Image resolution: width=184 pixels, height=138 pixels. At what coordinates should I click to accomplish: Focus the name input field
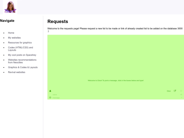click(x=116, y=95)
